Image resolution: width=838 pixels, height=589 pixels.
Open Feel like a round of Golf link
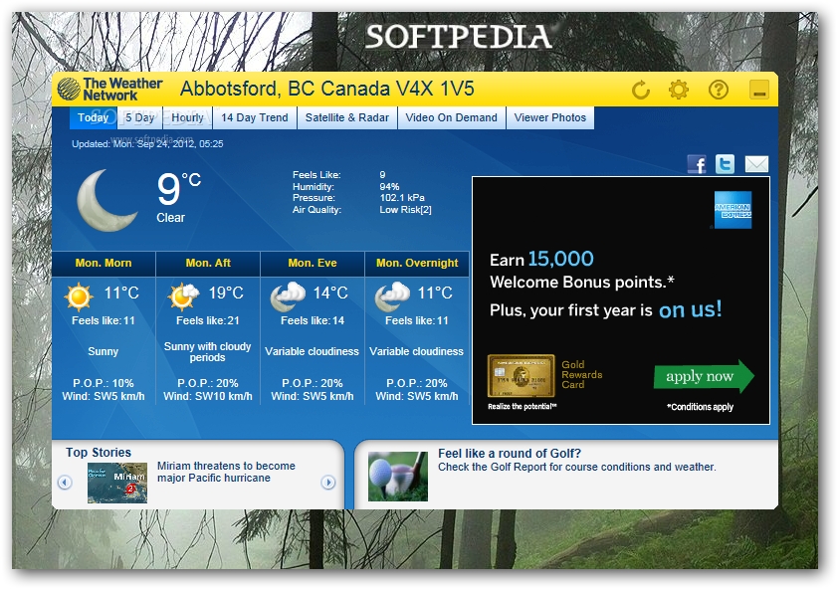click(510, 454)
